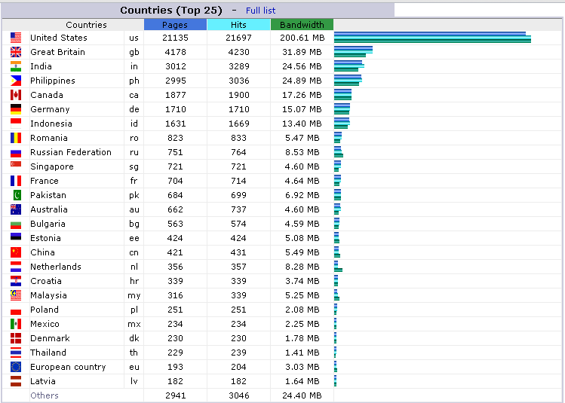This screenshot has height=403, width=565.
Task: Click the Germany flag icon
Action: click(16, 109)
